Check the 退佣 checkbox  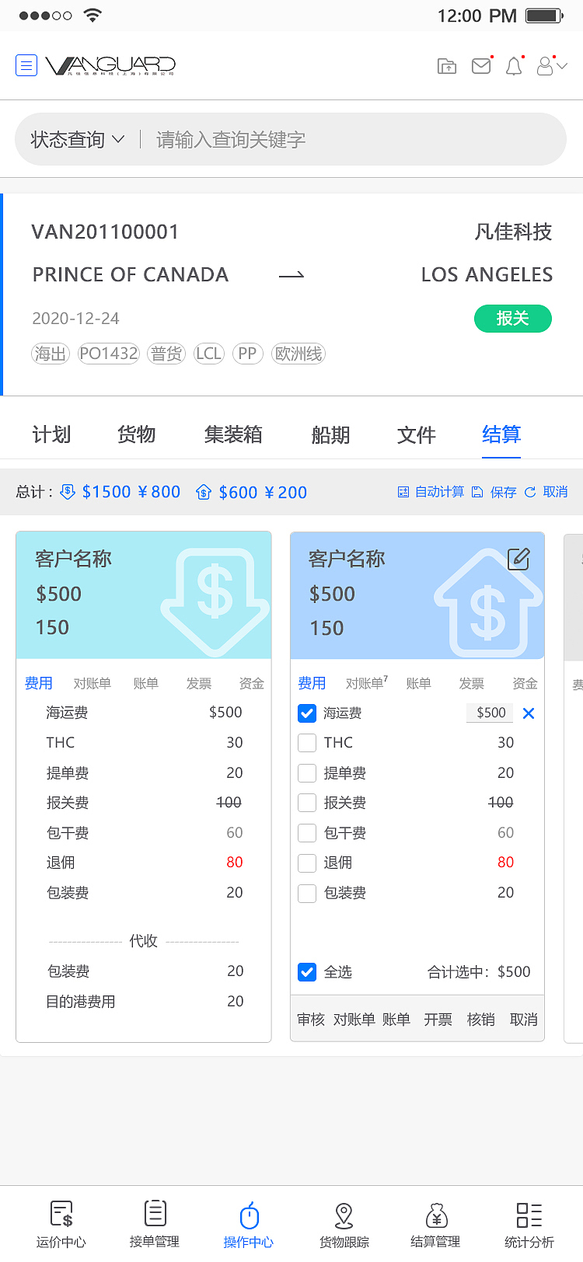point(307,863)
